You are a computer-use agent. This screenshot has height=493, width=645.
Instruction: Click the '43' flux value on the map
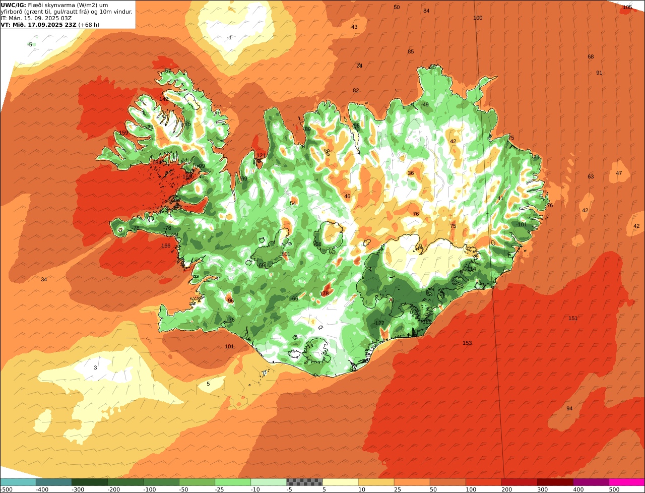pyautogui.click(x=354, y=27)
